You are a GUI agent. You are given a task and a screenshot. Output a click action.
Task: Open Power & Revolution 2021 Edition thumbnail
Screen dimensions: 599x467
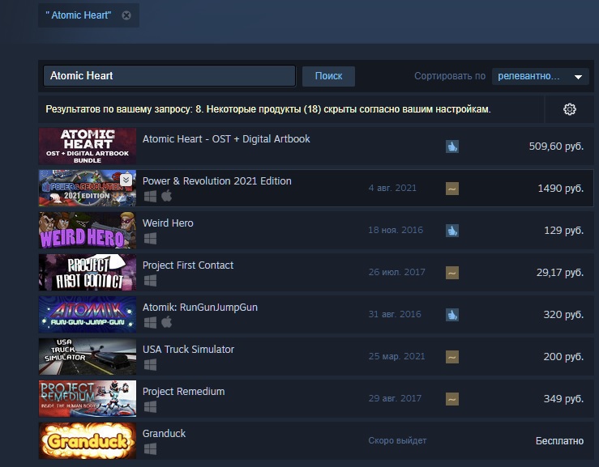[x=88, y=188]
